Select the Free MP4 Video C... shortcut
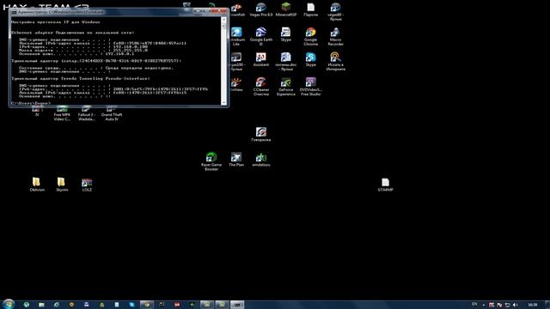 [62, 114]
